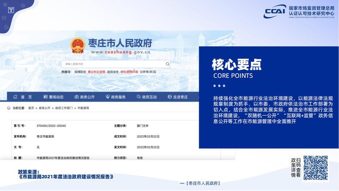The image size is (339, 191).
Task: Select the hot keyword 疫情防控
Action: [x=80, y=72]
